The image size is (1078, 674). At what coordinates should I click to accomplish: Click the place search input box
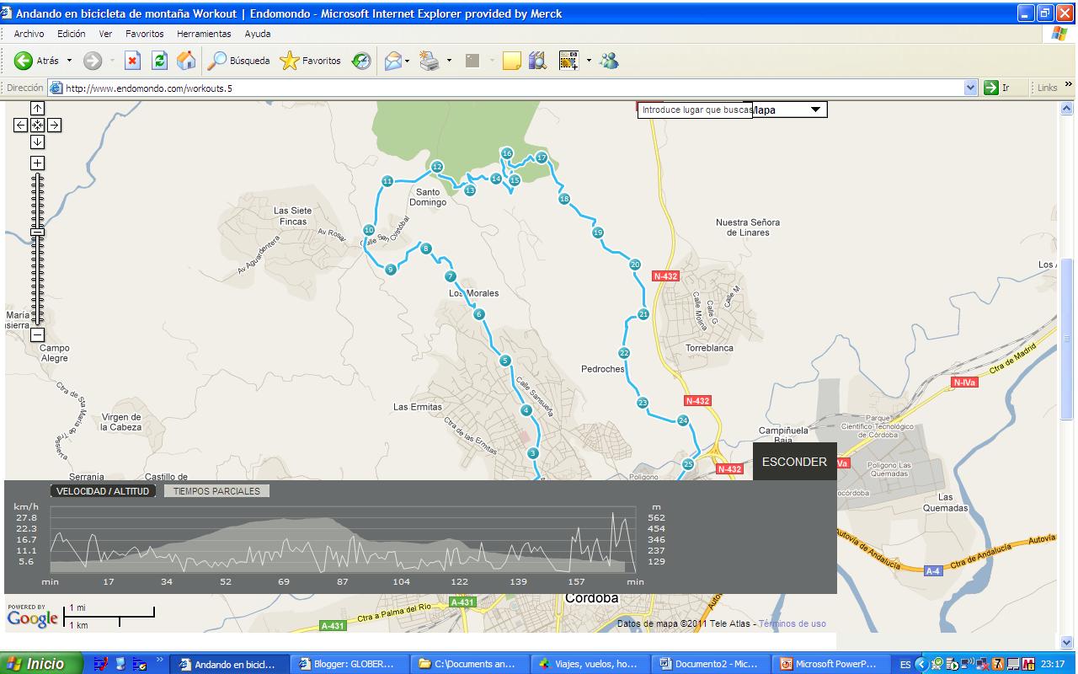pos(695,110)
